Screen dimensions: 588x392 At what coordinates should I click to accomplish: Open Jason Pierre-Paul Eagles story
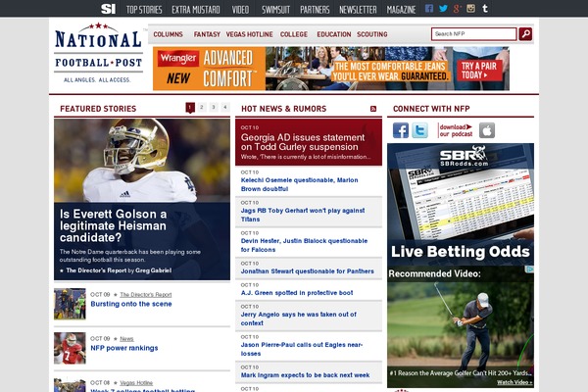tap(302, 349)
